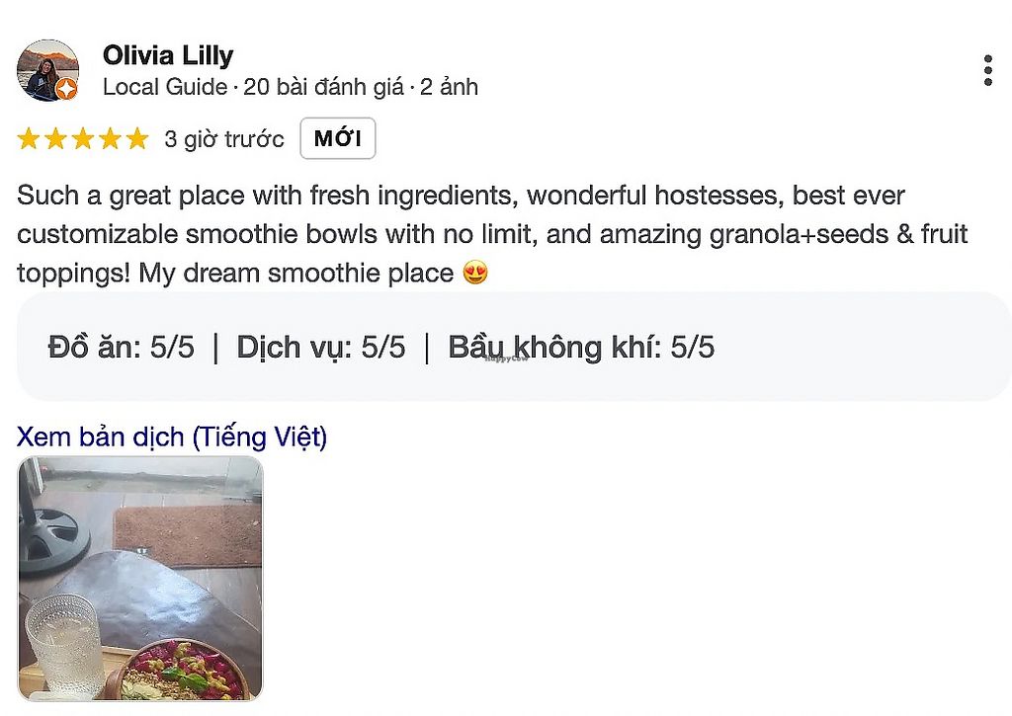Click the MỚI badge
1012x716 pixels.
(338, 139)
